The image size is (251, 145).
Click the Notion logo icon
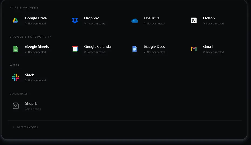[x=194, y=20]
